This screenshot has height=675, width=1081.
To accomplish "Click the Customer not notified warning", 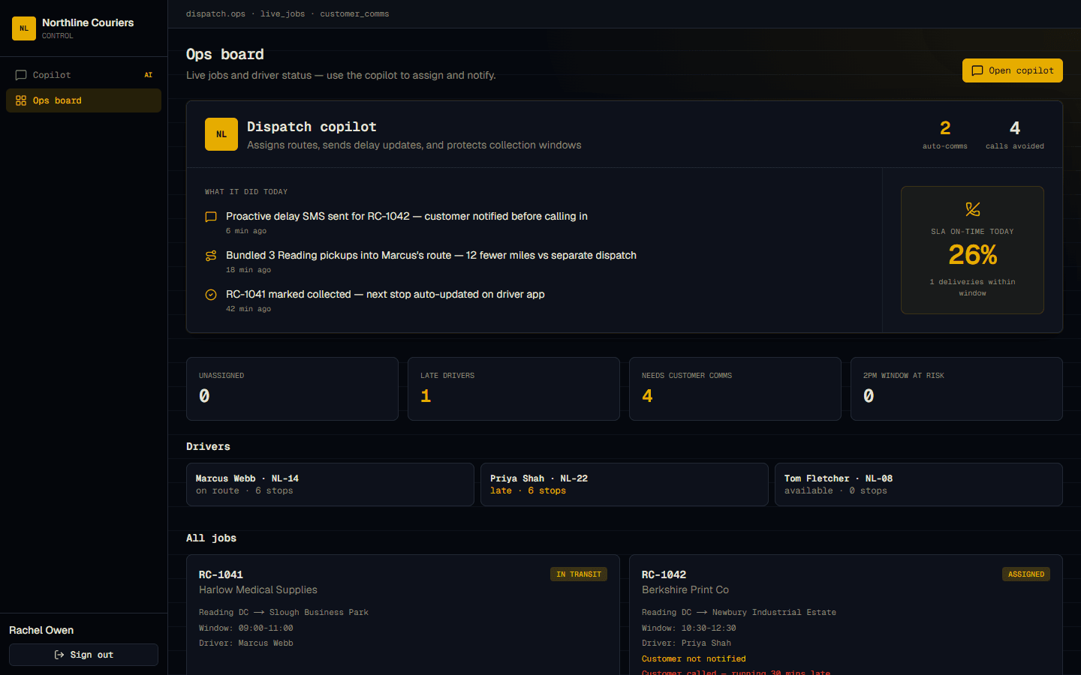I will pos(694,658).
